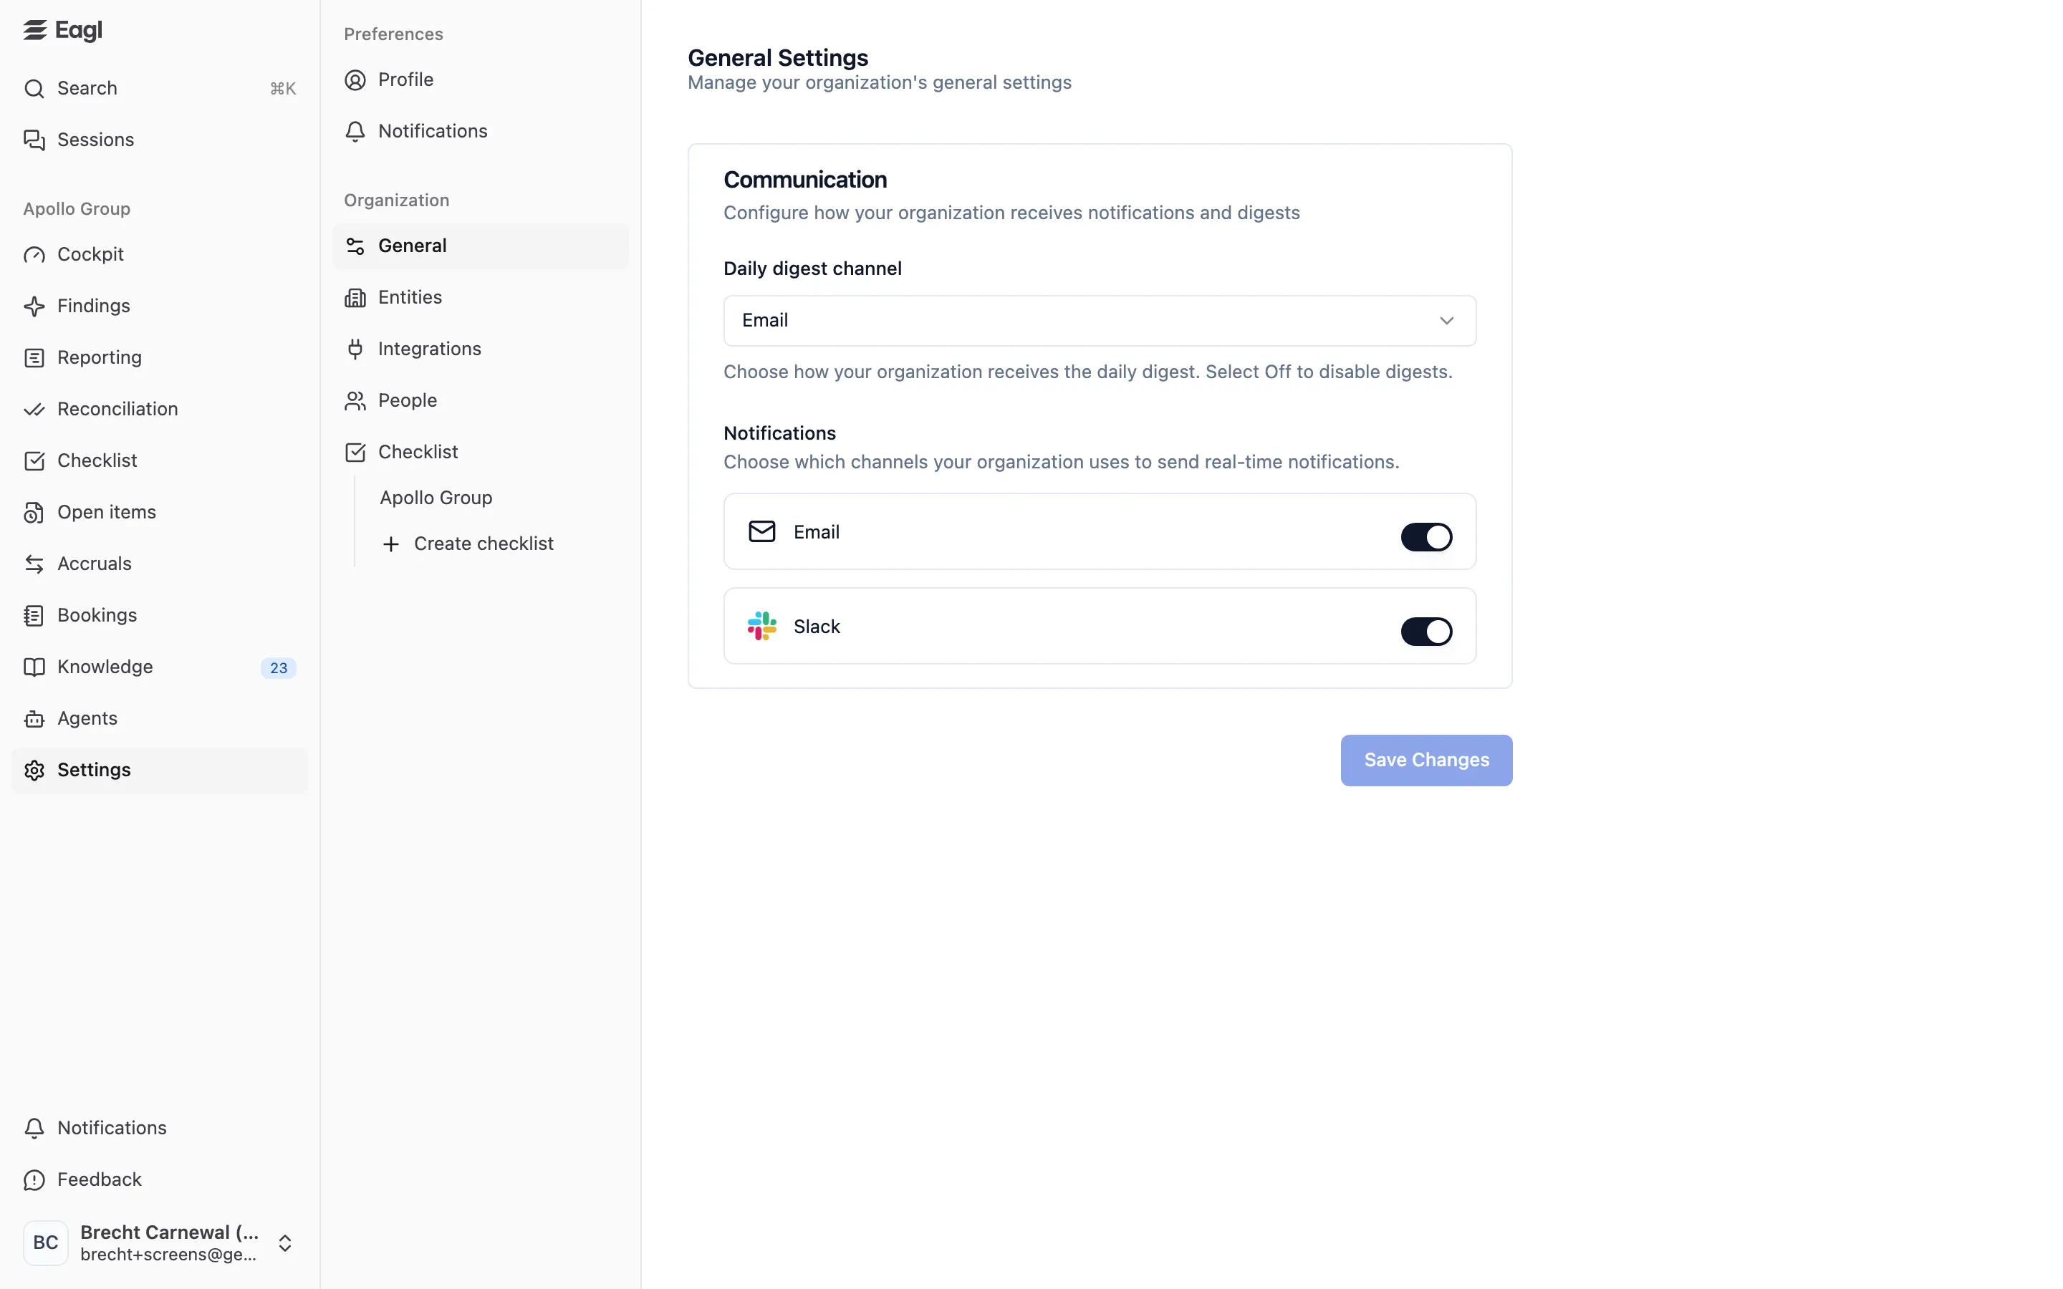Click the Slack logo icon
Viewport: 2063px width, 1289px height.
click(762, 627)
